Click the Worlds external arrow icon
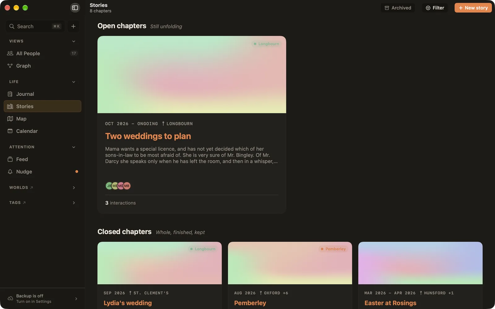This screenshot has height=309, width=495. [32, 188]
